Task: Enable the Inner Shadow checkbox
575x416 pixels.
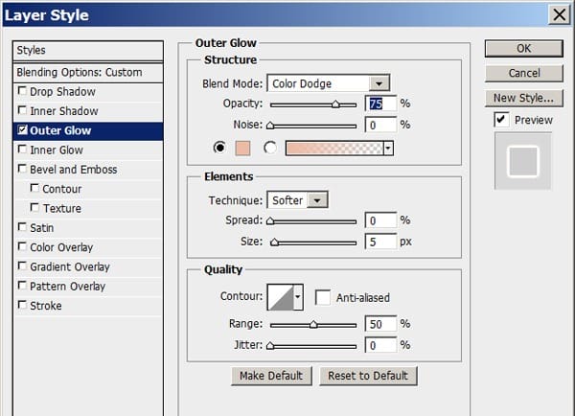Action: coord(22,110)
